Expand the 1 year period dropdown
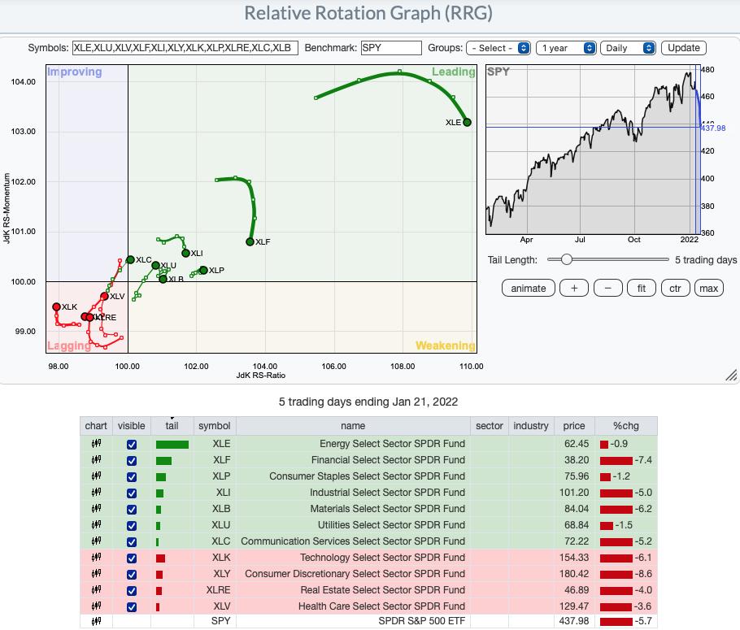This screenshot has height=630, width=740. click(567, 48)
